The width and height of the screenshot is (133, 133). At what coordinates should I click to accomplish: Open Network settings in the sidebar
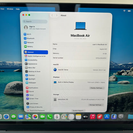click(x=29, y=43)
